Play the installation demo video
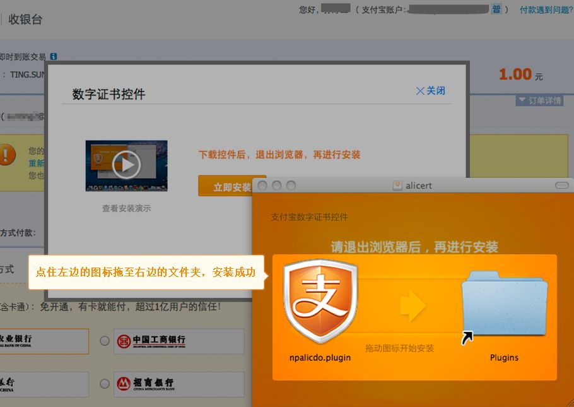This screenshot has height=407, width=574. [x=126, y=165]
